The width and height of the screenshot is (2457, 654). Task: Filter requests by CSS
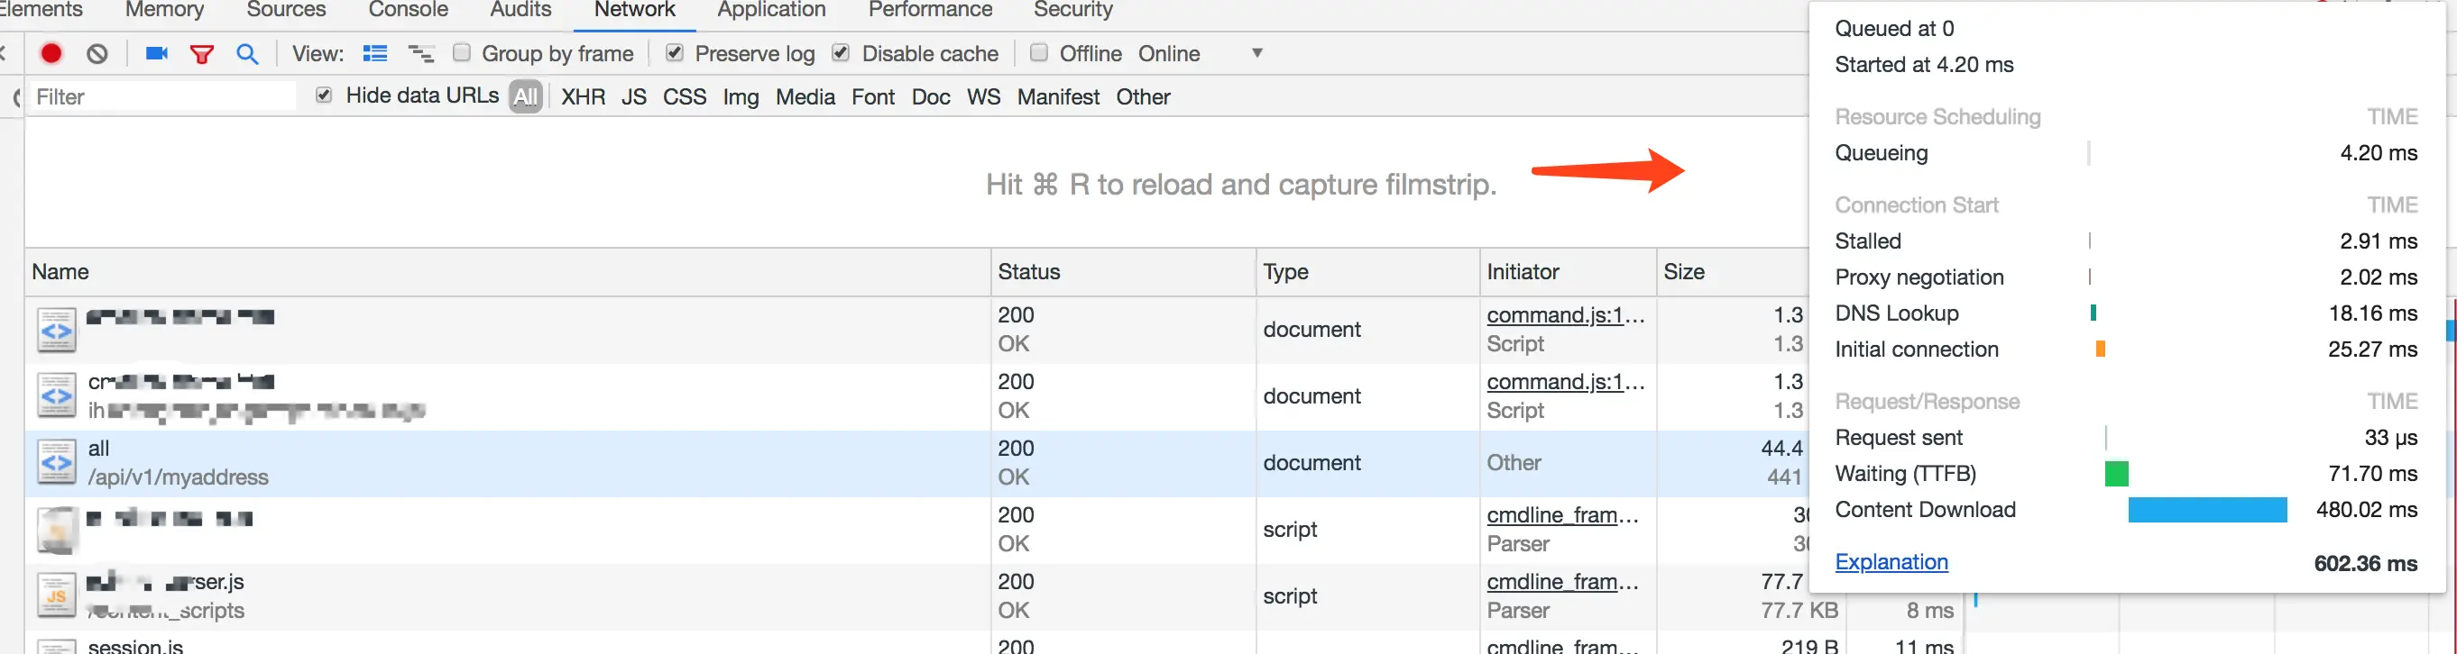click(685, 97)
